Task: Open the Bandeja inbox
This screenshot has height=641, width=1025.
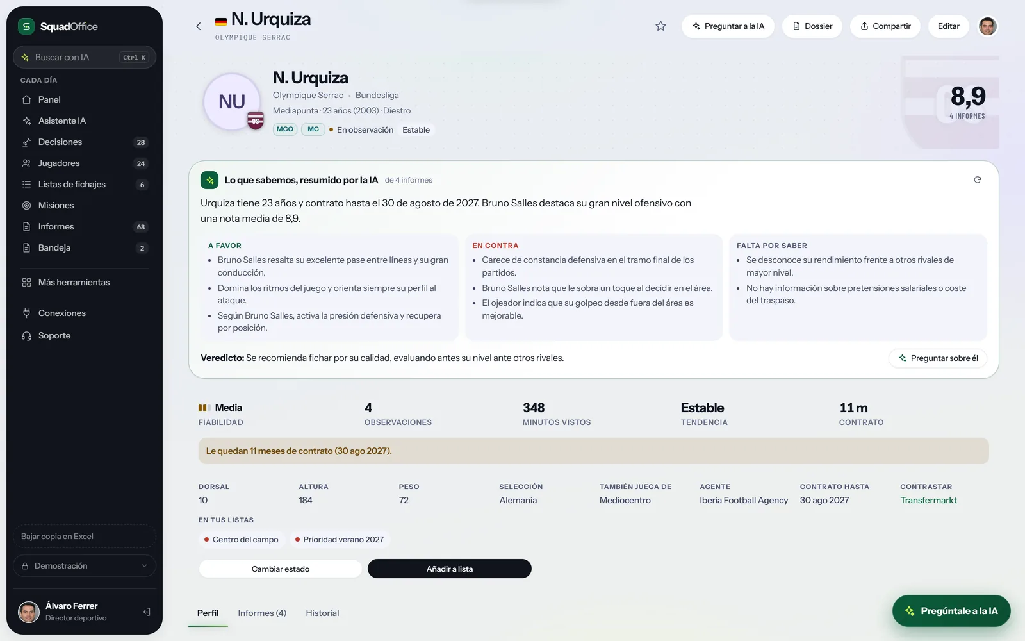Action: tap(85, 247)
